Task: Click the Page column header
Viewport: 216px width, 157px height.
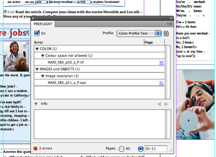Action: click(148, 42)
